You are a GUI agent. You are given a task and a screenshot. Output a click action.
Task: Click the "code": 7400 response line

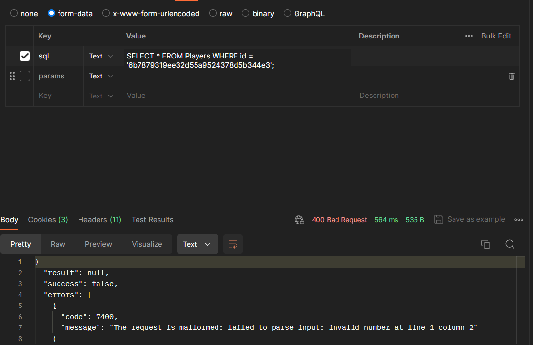(89, 317)
